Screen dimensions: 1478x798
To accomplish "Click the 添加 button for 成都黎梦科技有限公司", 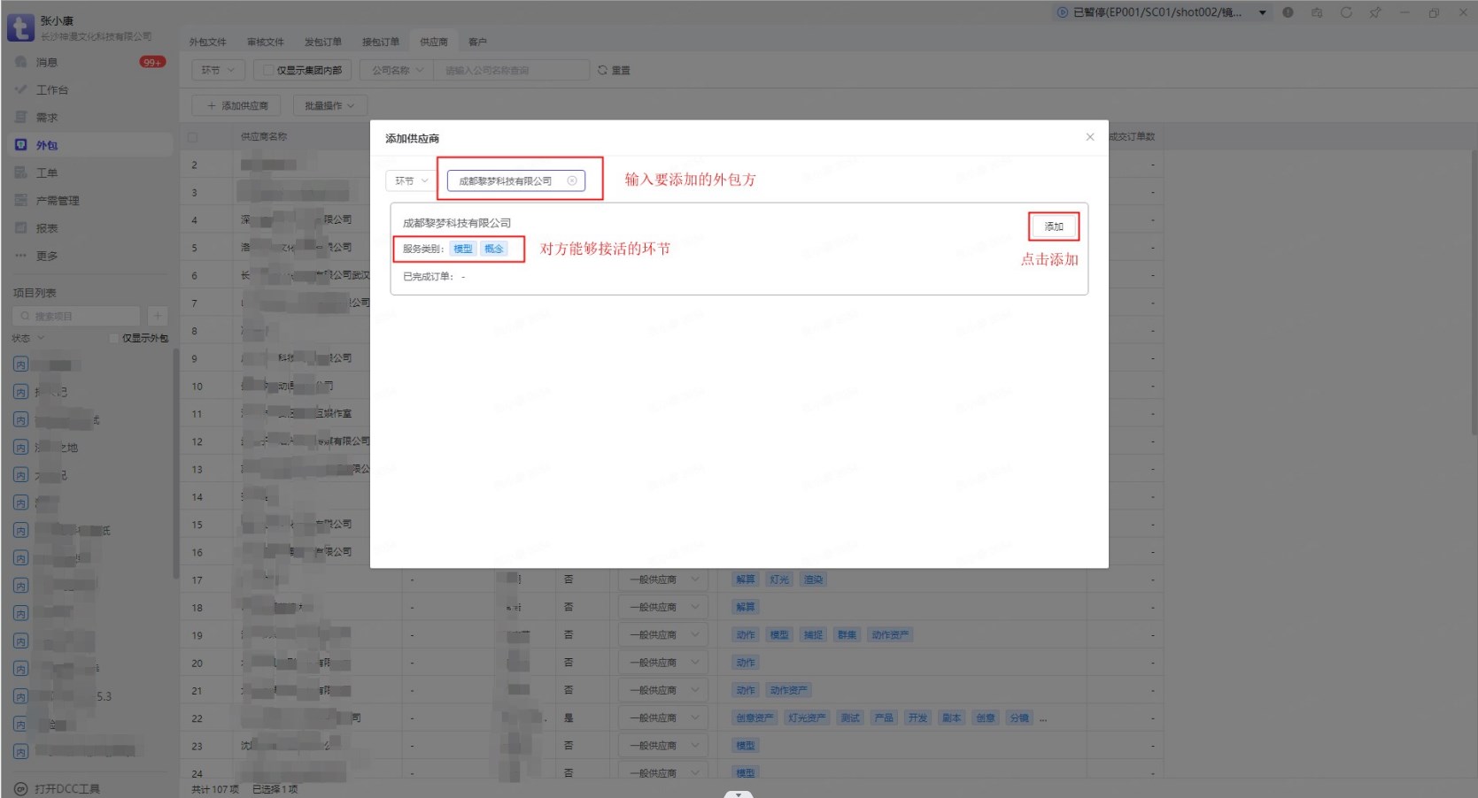I will click(x=1053, y=226).
